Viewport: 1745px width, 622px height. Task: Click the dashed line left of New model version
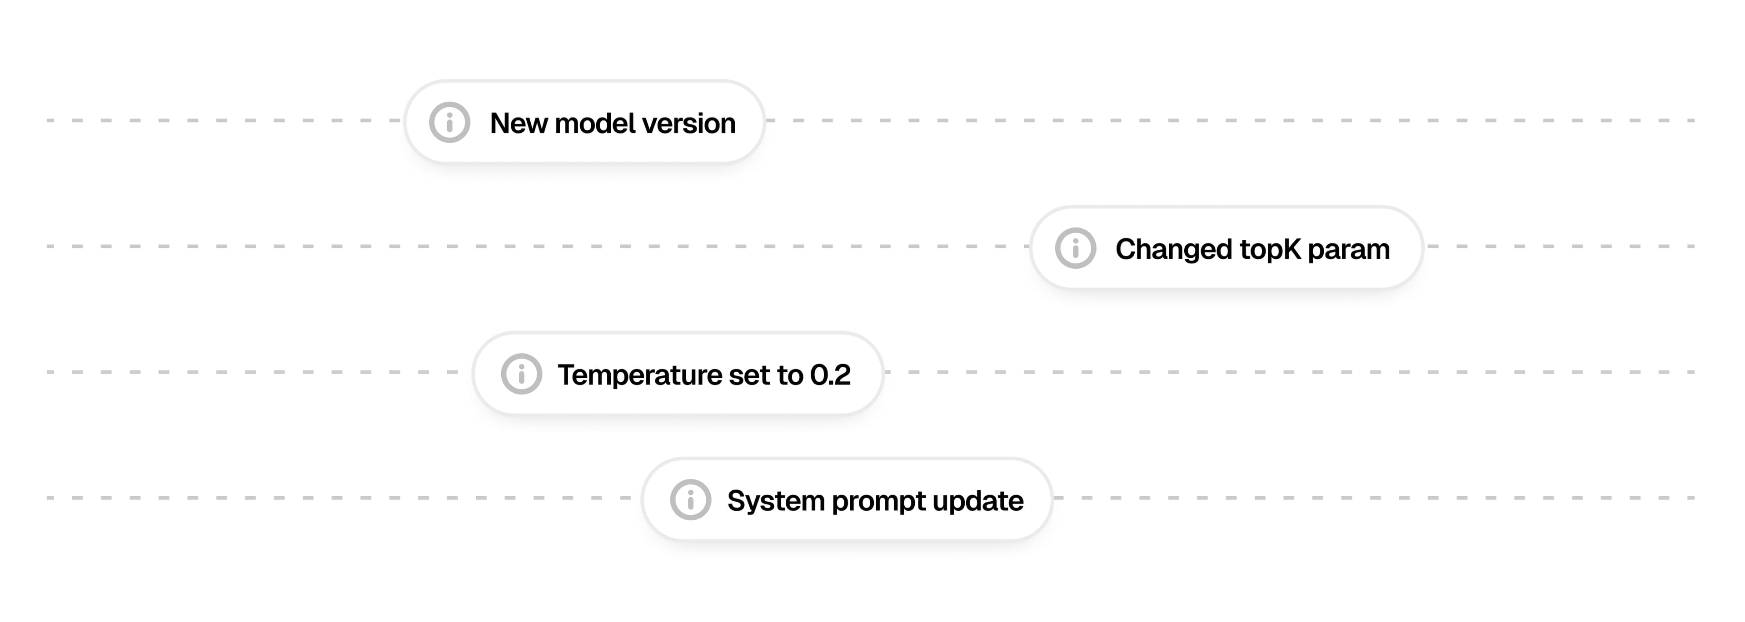click(x=224, y=120)
